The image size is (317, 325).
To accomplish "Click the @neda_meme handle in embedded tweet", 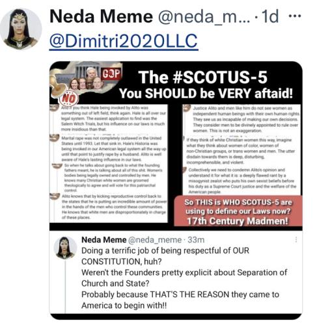I will (x=155, y=240).
